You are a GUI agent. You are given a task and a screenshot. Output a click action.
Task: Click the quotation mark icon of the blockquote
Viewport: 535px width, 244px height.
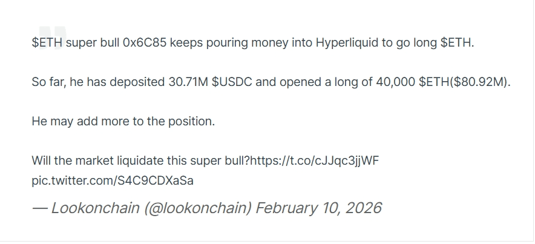pyautogui.click(x=52, y=35)
